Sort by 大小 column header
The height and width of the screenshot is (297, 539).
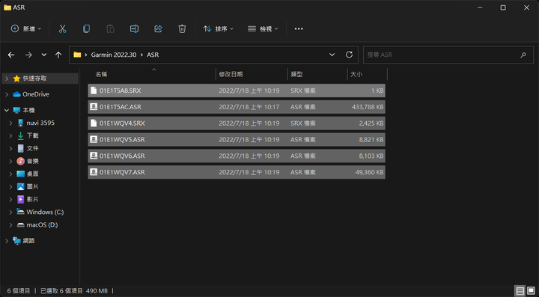click(x=356, y=75)
